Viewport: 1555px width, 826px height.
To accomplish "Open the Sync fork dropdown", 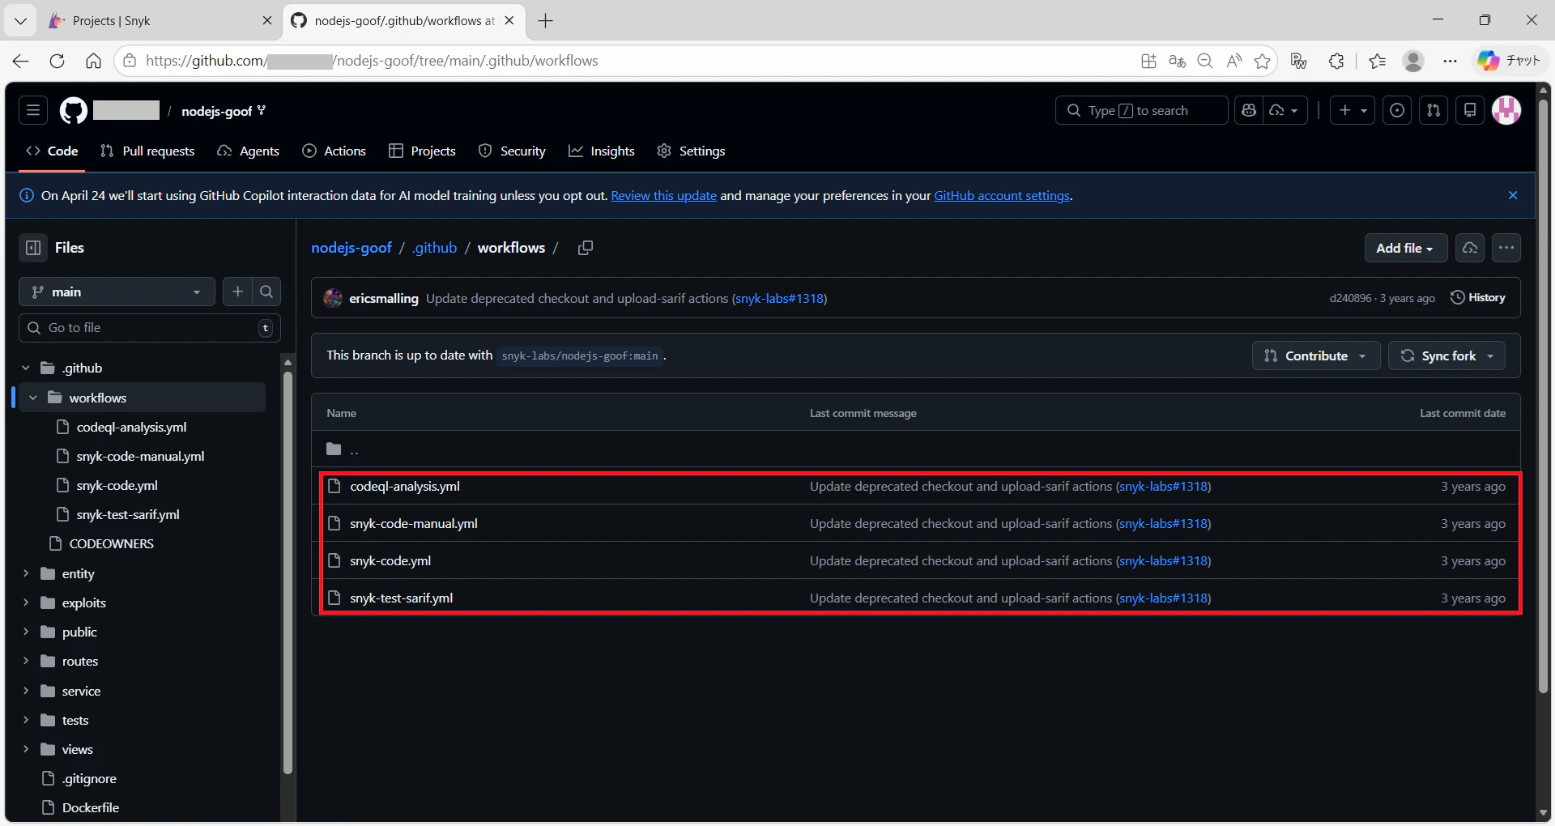I will 1446,356.
